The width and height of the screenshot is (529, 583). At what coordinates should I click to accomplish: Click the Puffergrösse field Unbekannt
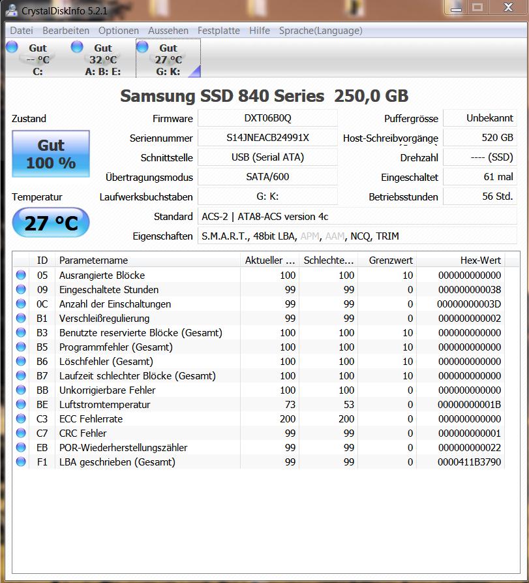[x=479, y=118]
